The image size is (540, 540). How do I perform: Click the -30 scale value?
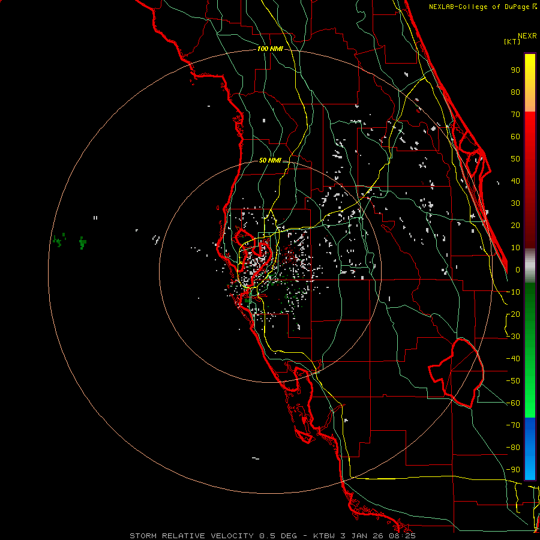click(x=513, y=337)
